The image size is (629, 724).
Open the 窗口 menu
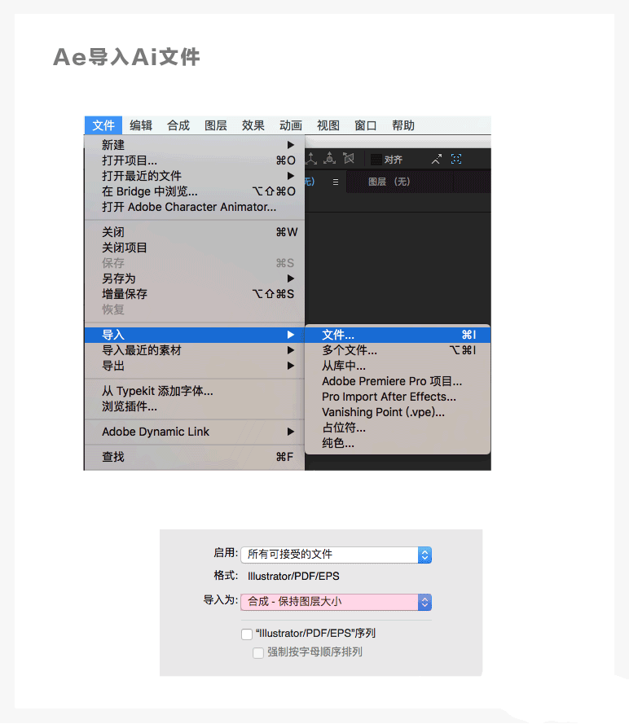click(365, 125)
